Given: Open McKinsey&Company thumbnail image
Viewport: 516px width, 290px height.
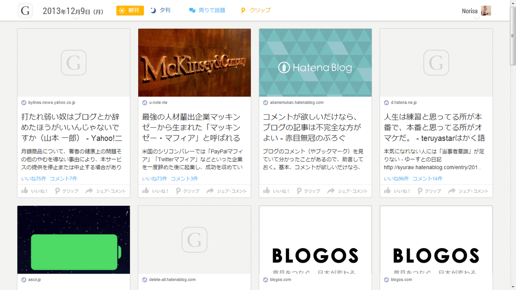Looking at the screenshot, I should point(194,62).
